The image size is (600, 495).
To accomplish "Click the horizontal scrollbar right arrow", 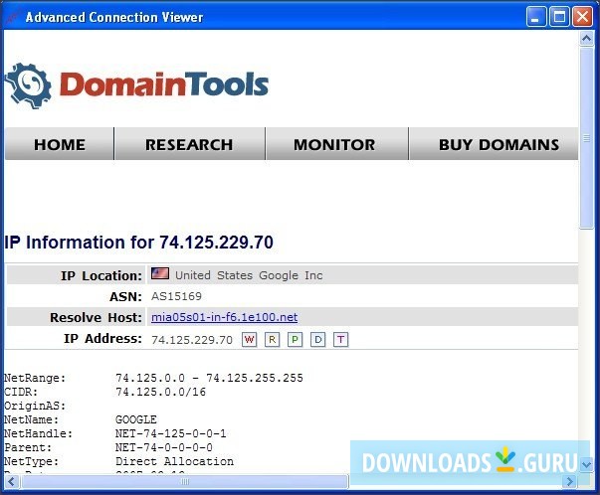I will (x=570, y=481).
